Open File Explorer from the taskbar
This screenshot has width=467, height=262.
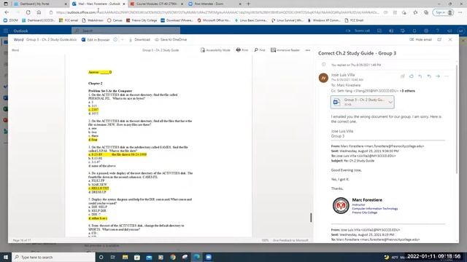(x=125, y=257)
